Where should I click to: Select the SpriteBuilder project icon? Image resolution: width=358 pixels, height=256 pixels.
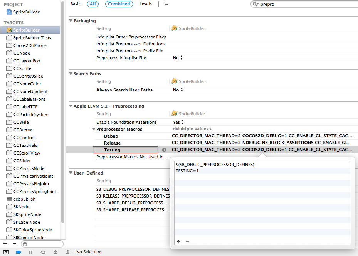click(x=9, y=12)
